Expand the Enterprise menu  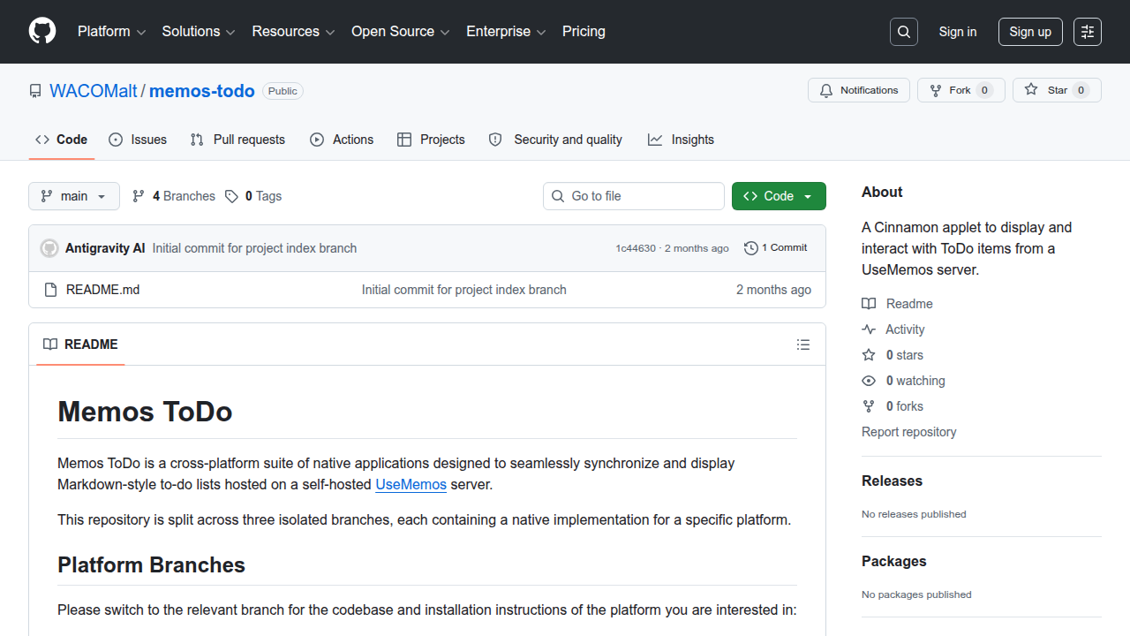(x=506, y=32)
